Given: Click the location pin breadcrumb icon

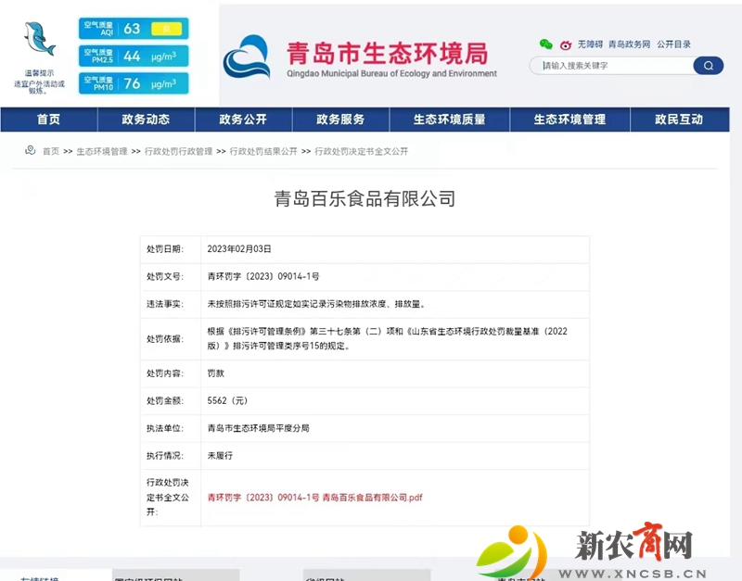Looking at the screenshot, I should click(x=31, y=150).
